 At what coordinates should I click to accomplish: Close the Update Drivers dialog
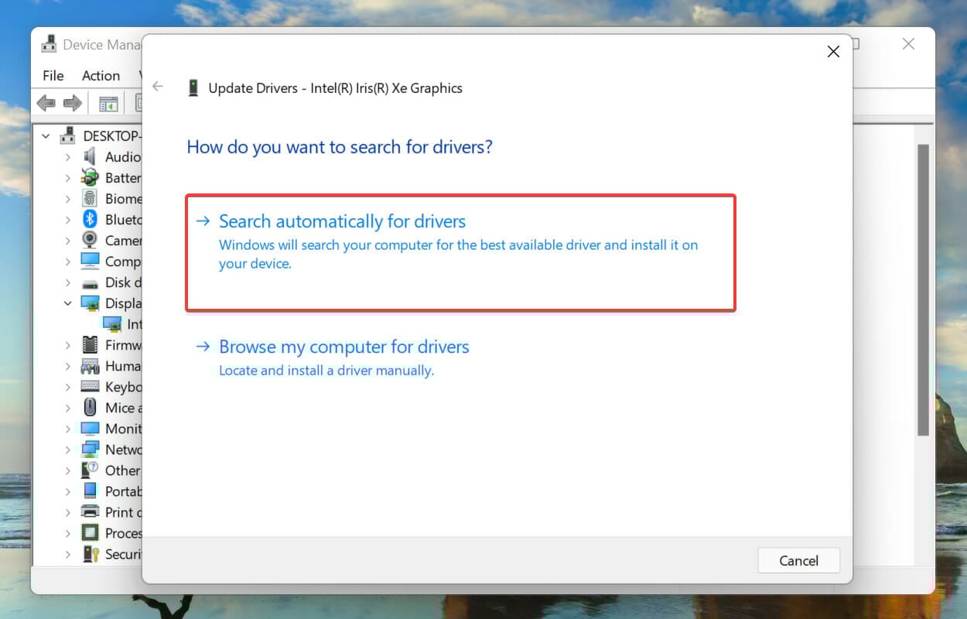833,52
